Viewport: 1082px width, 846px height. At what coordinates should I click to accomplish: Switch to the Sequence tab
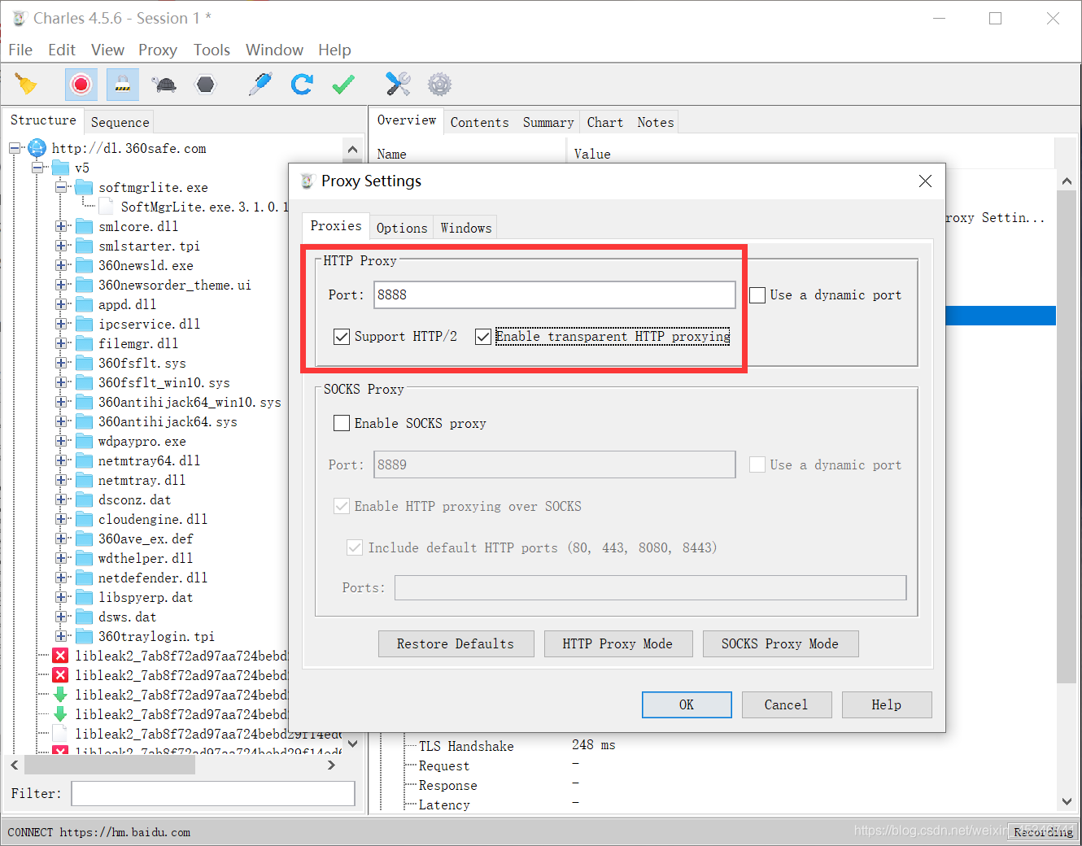(120, 122)
